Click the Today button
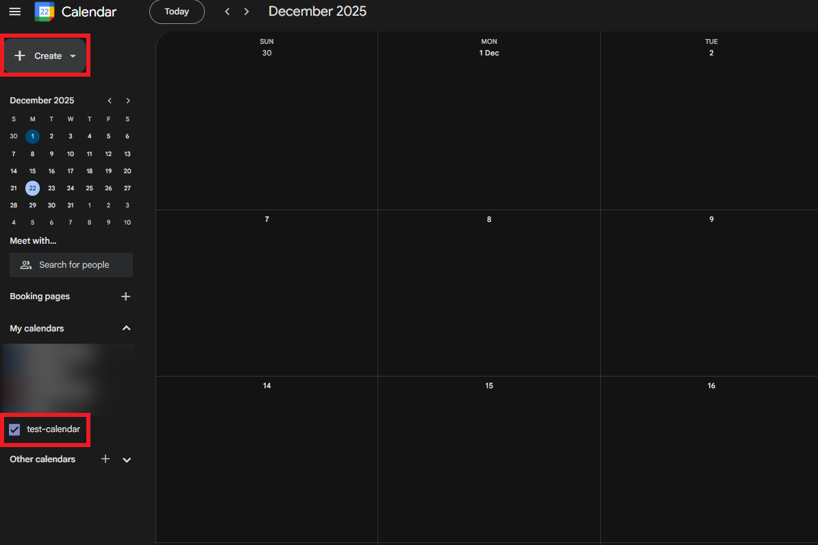This screenshot has width=818, height=545. [177, 11]
